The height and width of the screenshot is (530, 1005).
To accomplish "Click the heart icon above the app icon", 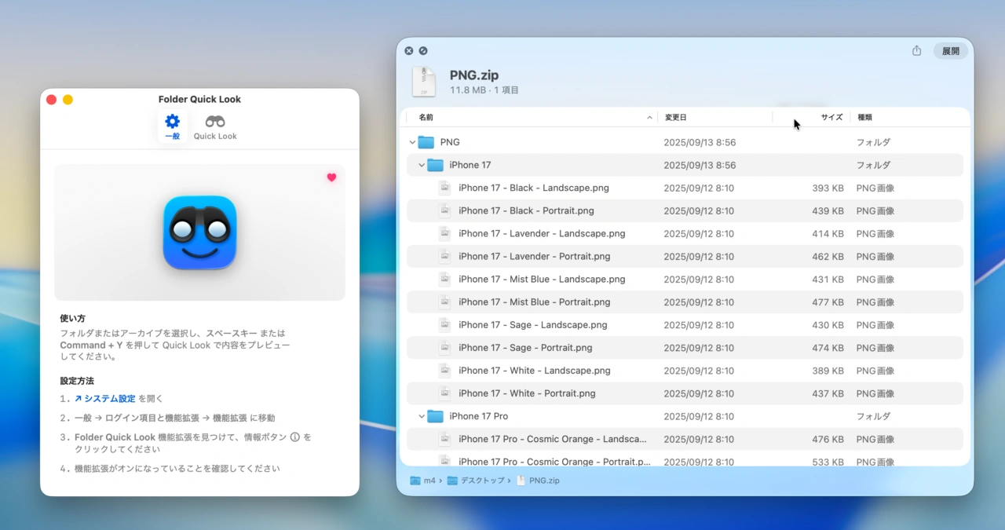I will pos(331,177).
